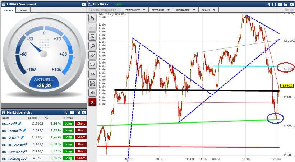Select the aA text annotation tool
Viewport: 295px width, 162px height.
point(92,74)
